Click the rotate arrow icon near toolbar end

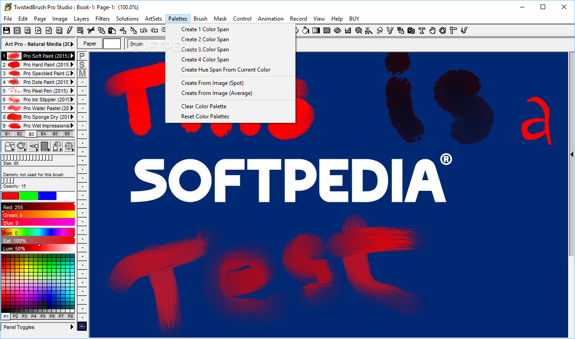point(442,30)
